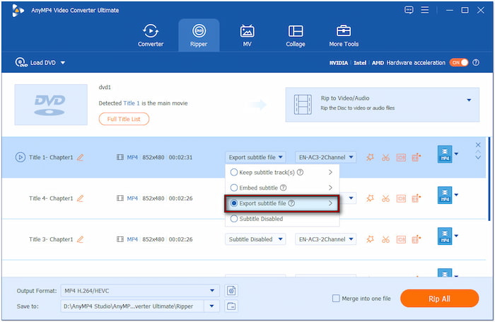Open Subtitle Disabled dropdown for Title 3
The height and width of the screenshot is (322, 495).
[255, 239]
